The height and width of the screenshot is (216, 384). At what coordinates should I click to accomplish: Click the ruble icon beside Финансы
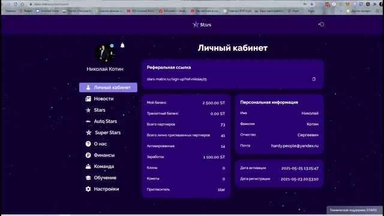click(88, 155)
